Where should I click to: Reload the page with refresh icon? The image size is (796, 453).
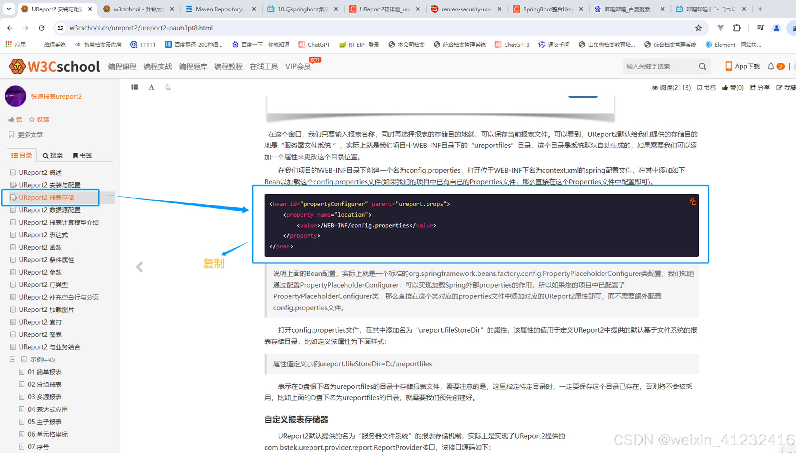click(x=42, y=28)
